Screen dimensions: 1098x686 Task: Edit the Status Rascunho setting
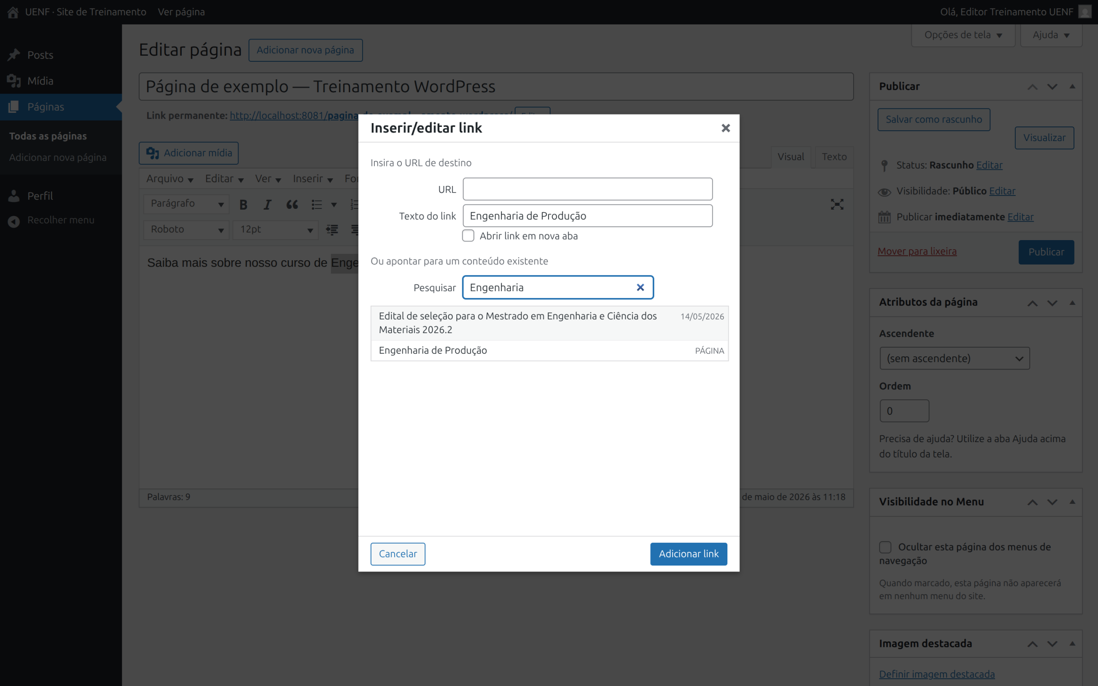pyautogui.click(x=989, y=165)
